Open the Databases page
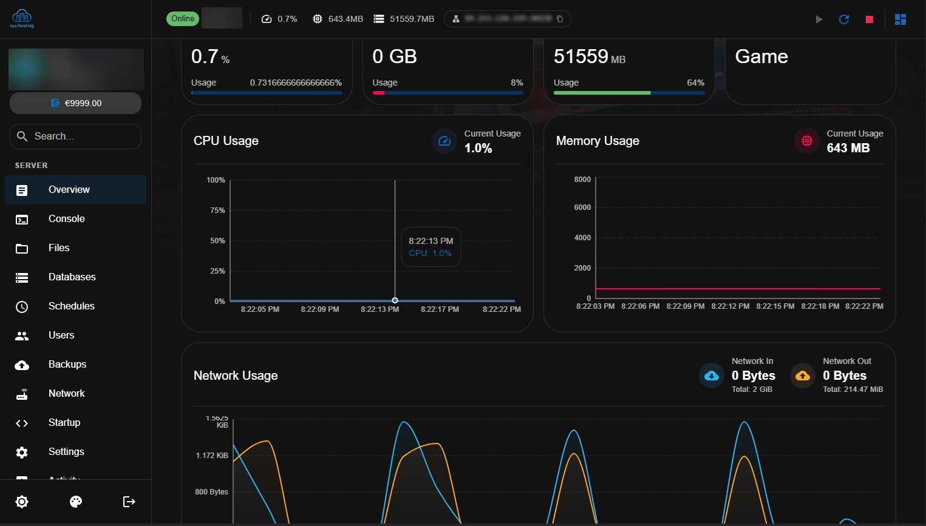926x526 pixels. point(76,277)
